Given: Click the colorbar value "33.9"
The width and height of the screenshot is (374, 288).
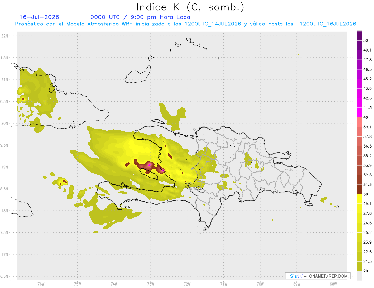Looking at the screenshot, I should click(367, 165).
